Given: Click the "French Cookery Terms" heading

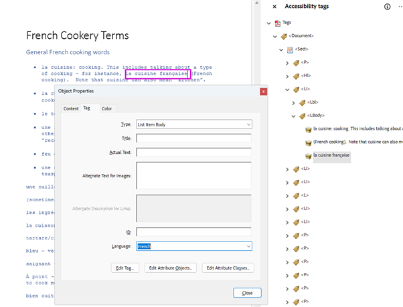Looking at the screenshot, I should tap(78, 35).
